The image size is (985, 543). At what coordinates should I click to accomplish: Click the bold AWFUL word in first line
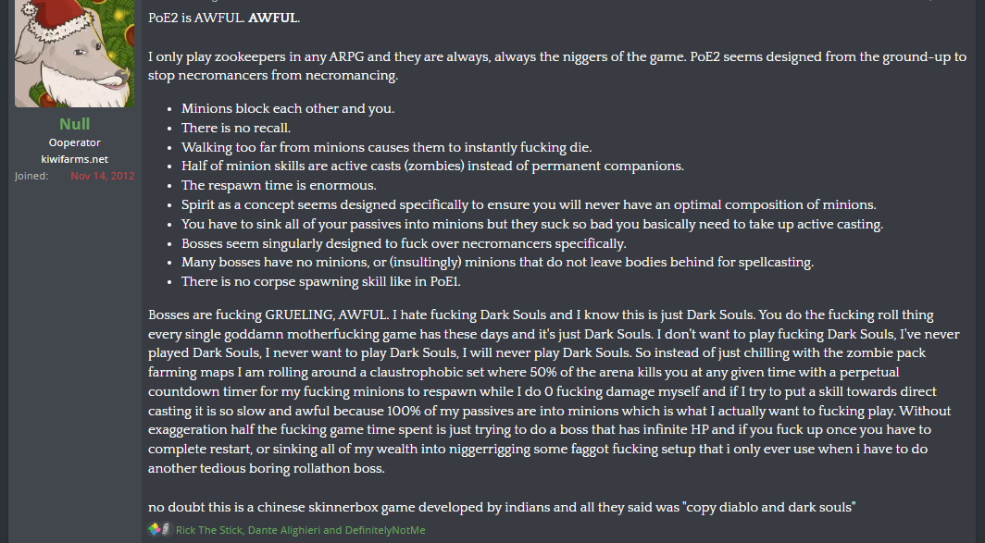[272, 18]
